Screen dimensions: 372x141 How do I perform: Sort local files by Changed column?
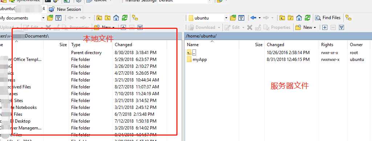tap(139, 45)
